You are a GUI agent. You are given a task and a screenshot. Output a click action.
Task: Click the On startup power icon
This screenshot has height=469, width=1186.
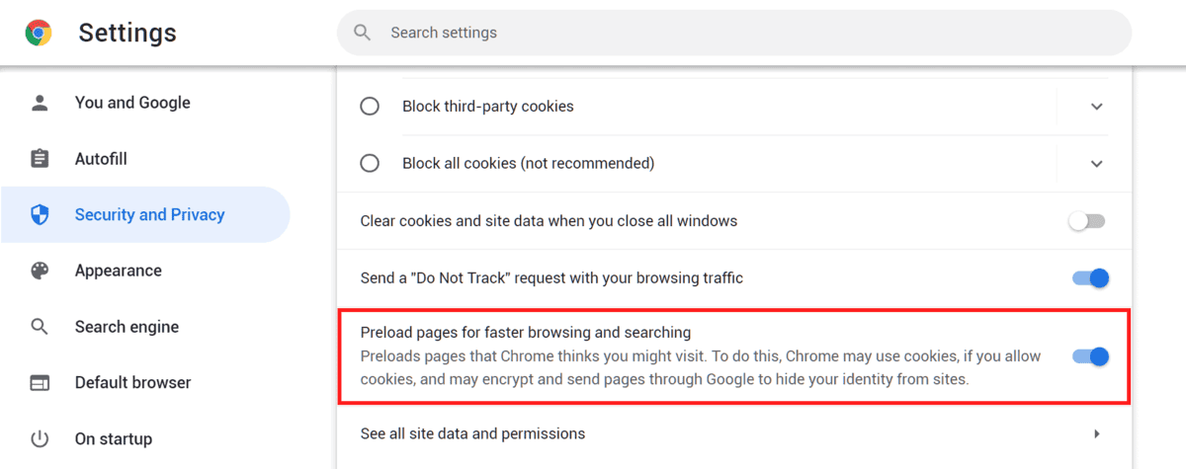point(40,438)
